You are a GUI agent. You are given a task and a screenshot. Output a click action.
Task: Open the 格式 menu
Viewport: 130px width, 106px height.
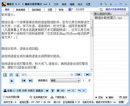80,4
